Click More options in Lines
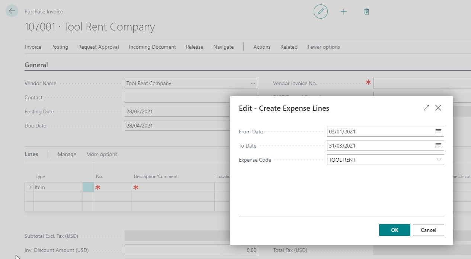The image size is (471, 259). [102, 154]
